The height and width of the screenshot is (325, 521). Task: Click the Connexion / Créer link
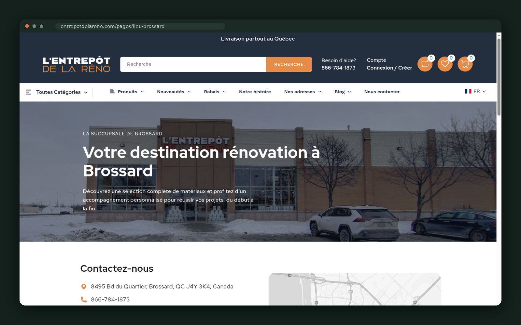coord(389,68)
